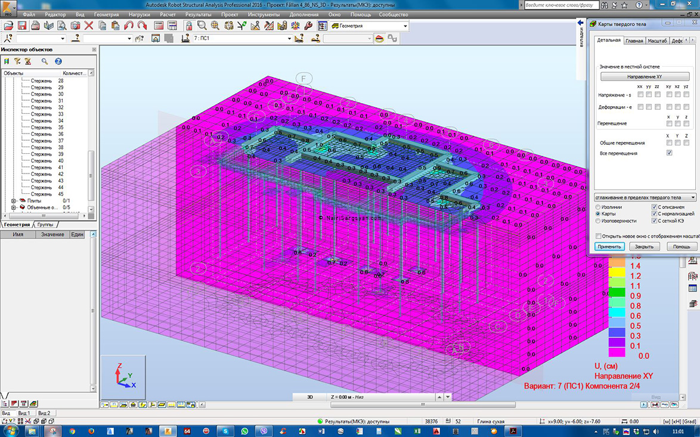
Task: Toggle the С описанием checkbox
Action: pyautogui.click(x=654, y=207)
